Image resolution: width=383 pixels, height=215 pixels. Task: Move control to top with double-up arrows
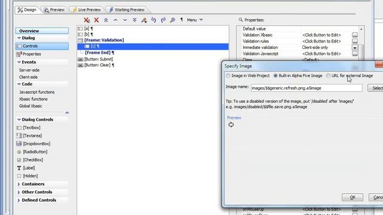click(x=106, y=20)
